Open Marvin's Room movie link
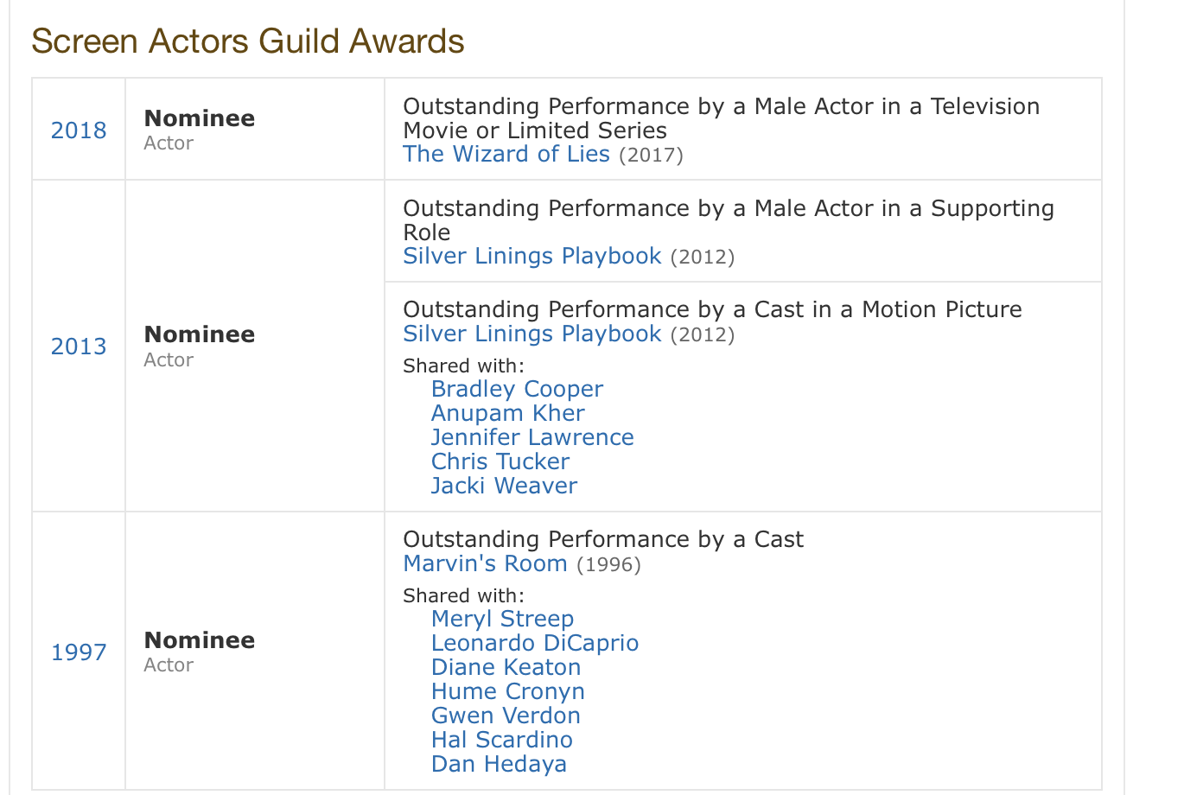The image size is (1184, 795). pos(486,564)
